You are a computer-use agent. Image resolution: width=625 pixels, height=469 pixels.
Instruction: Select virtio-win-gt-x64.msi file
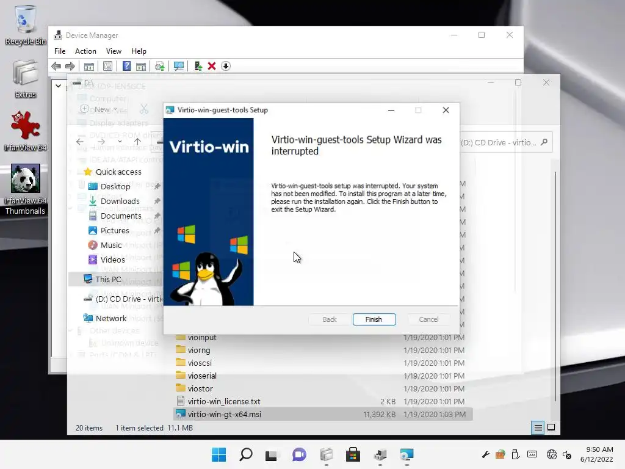(x=323, y=414)
